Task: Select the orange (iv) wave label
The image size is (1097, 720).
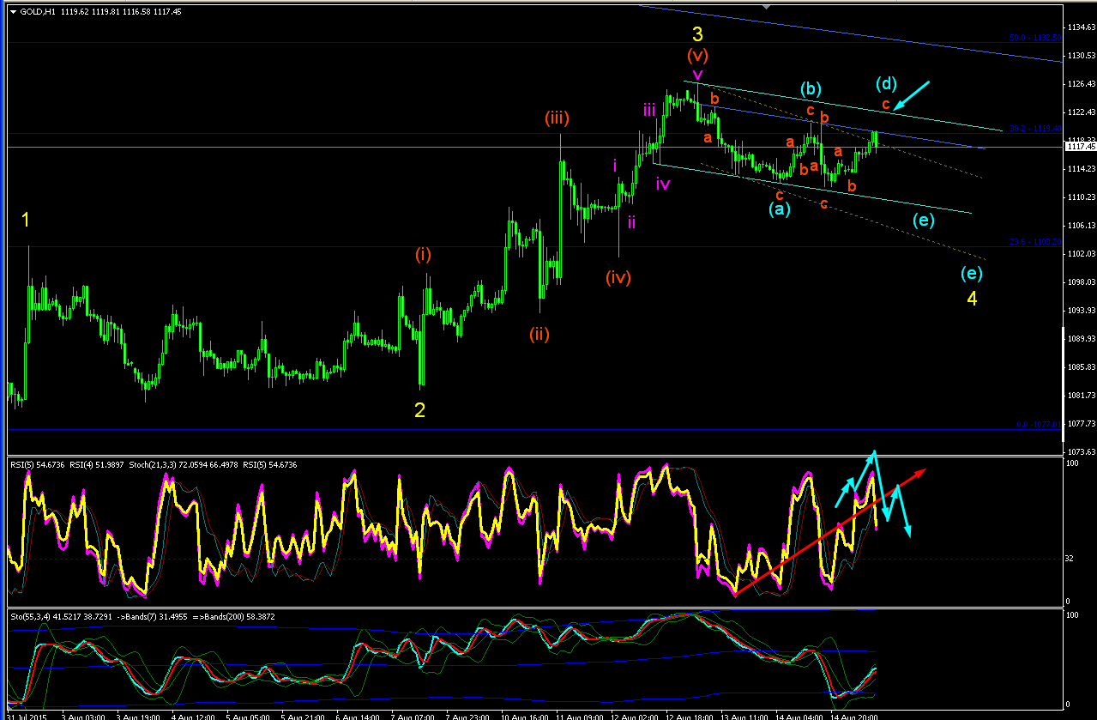Action: 618,277
